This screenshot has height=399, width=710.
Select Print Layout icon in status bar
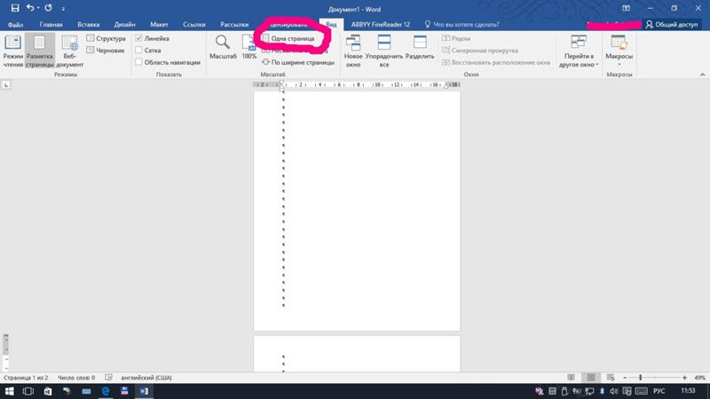591,378
